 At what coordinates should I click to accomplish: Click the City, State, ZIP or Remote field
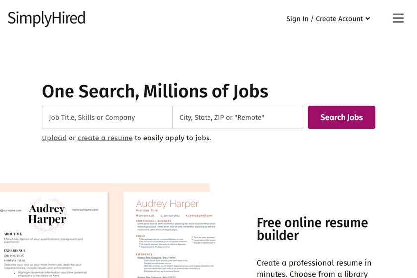pyautogui.click(x=237, y=118)
